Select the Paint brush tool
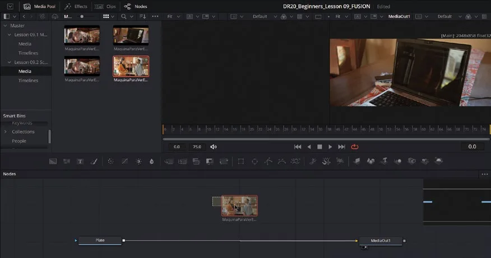 [94, 161]
